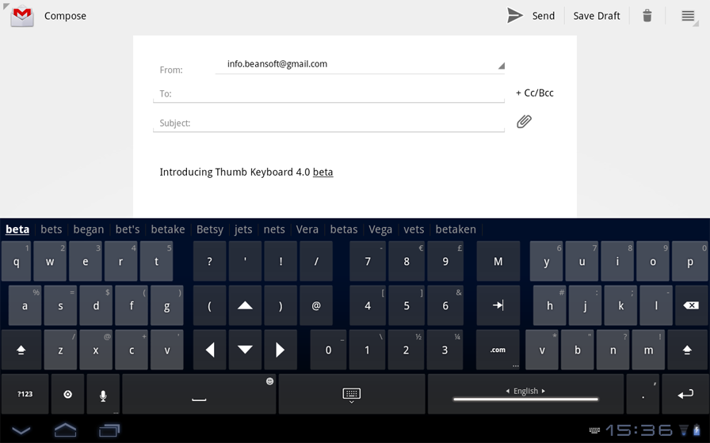Choose suggestion 'vets'
Screen dimensions: 710x443
(x=414, y=229)
